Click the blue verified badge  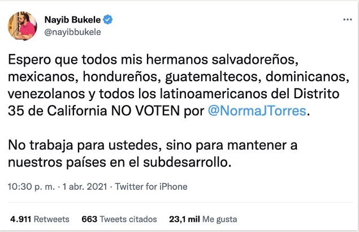107,20
